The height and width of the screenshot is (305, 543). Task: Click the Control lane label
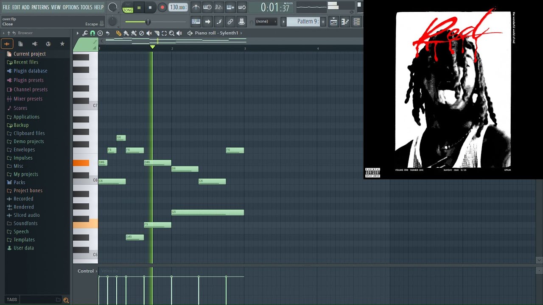point(86,271)
